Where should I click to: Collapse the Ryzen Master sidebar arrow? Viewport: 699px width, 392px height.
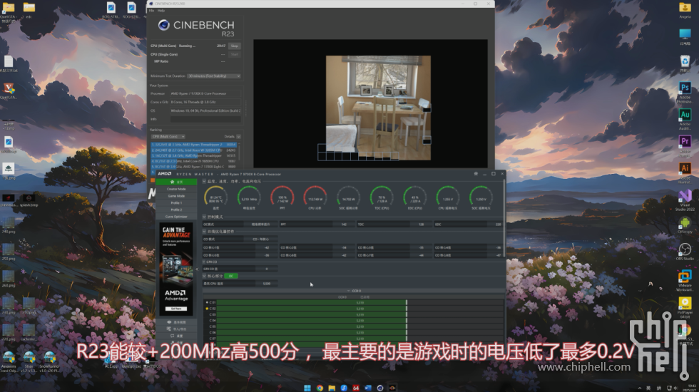pos(197,269)
